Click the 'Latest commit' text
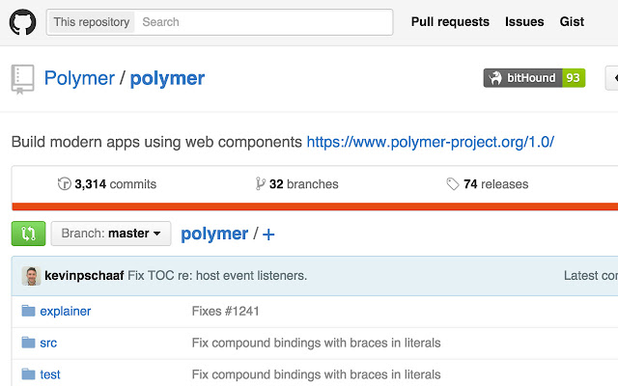Screen dimensions: 618x386 591,276
